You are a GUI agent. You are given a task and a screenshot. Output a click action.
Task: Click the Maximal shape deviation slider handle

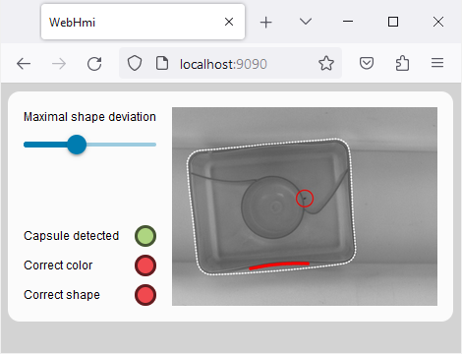pyautogui.click(x=77, y=145)
